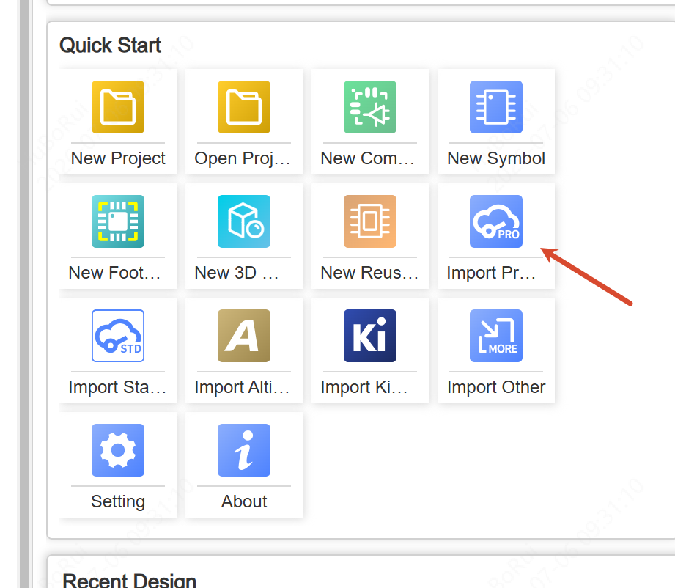Screen dimensions: 675x588
Task: Click the New Symbol chip icon
Action: pyautogui.click(x=496, y=107)
